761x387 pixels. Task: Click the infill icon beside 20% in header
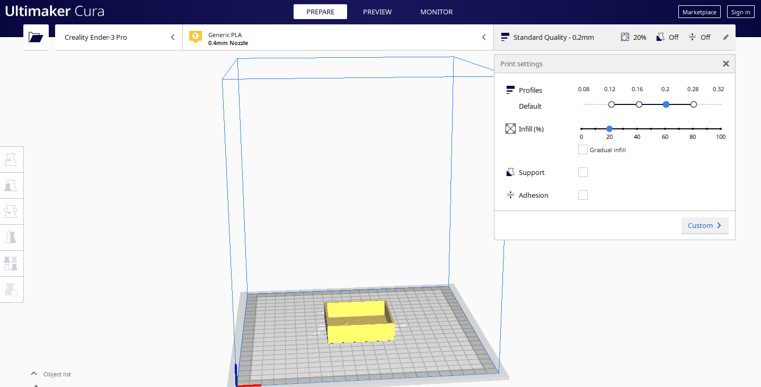tap(625, 37)
